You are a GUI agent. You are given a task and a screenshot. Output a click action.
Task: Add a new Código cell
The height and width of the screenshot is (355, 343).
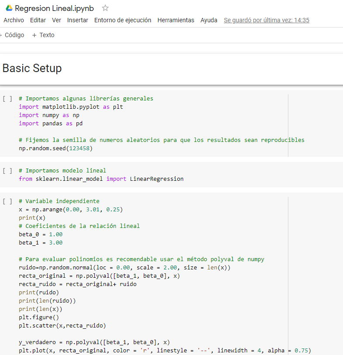pos(12,35)
